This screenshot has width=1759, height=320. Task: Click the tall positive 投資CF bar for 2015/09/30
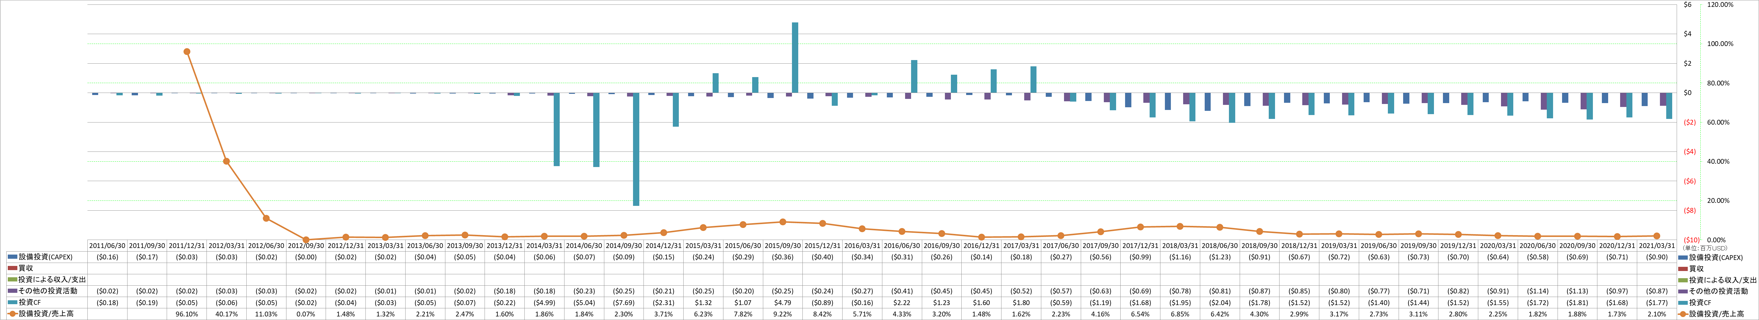pos(796,58)
